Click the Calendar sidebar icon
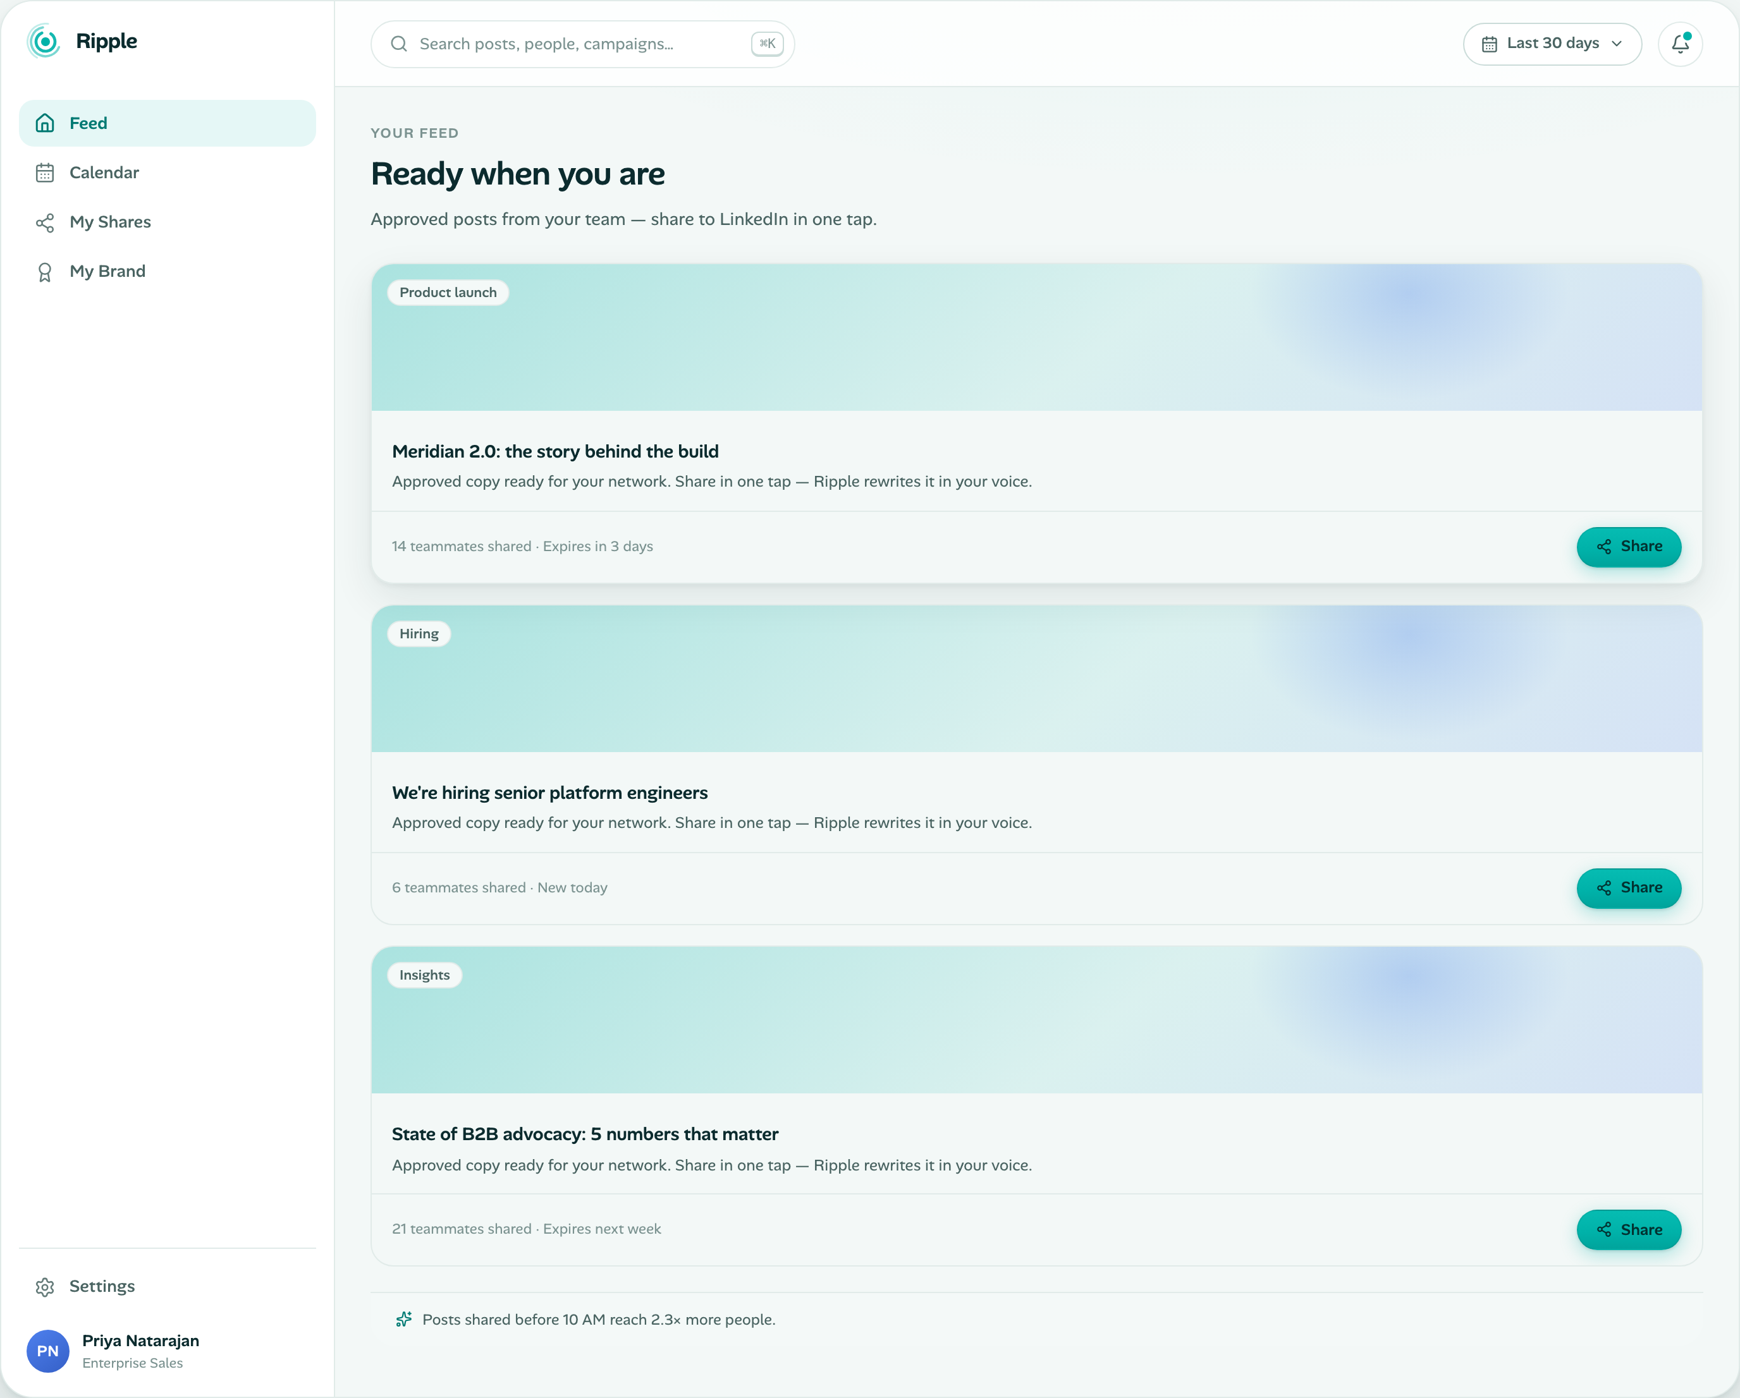 [45, 173]
